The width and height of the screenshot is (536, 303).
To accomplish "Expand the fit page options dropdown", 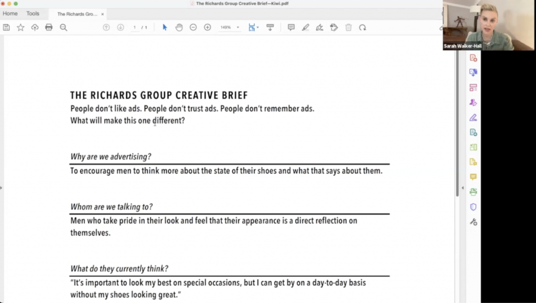I will [258, 27].
